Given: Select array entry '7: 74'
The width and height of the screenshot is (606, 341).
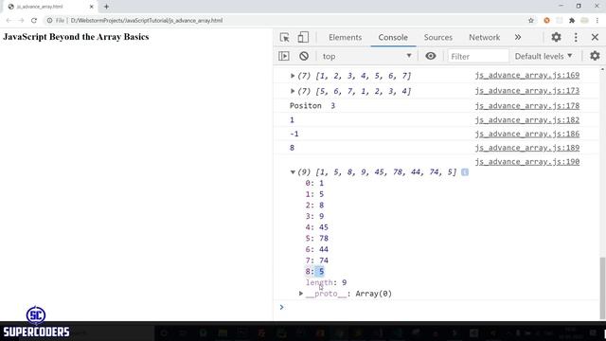Looking at the screenshot, I should pyautogui.click(x=316, y=260).
